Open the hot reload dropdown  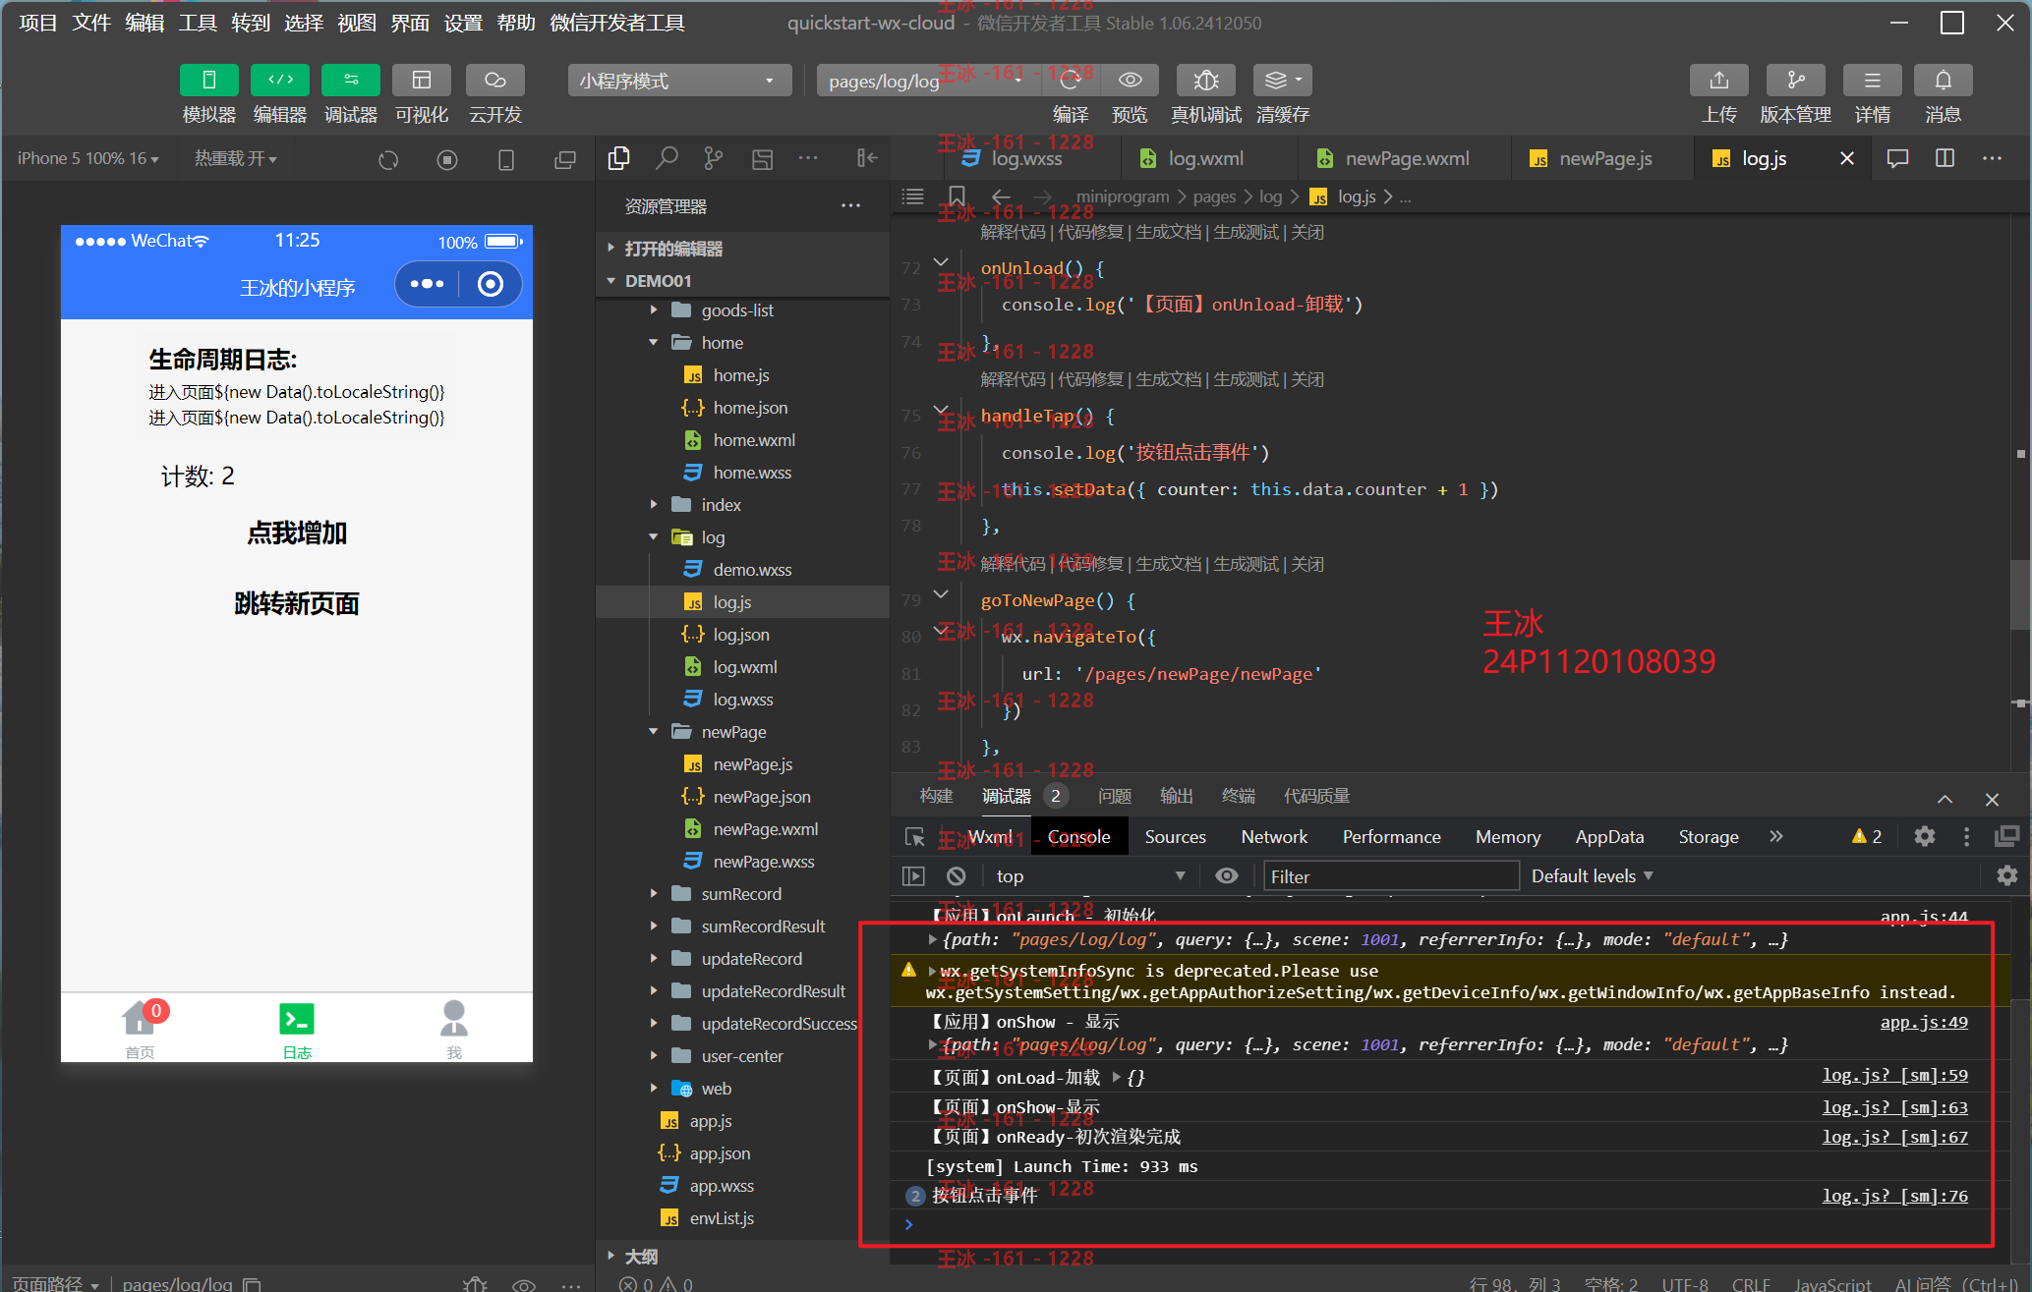pos(235,158)
